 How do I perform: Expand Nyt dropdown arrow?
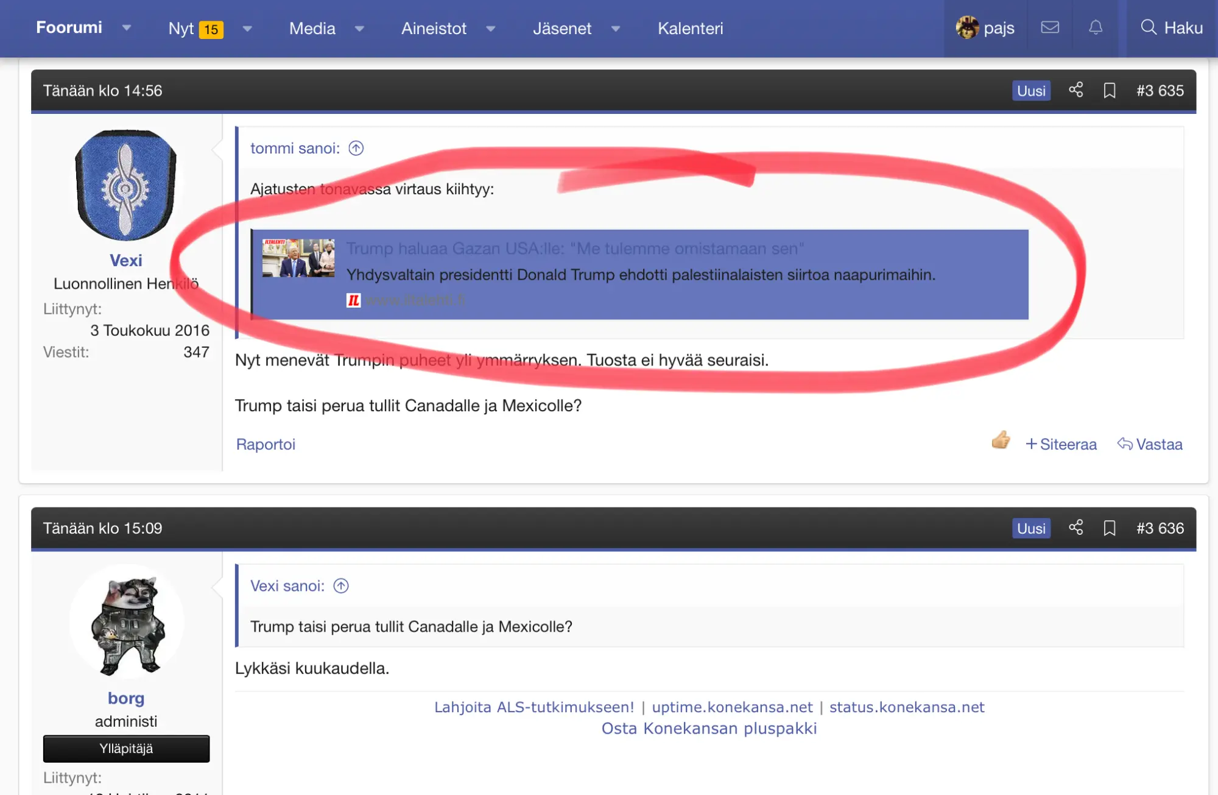click(x=247, y=29)
